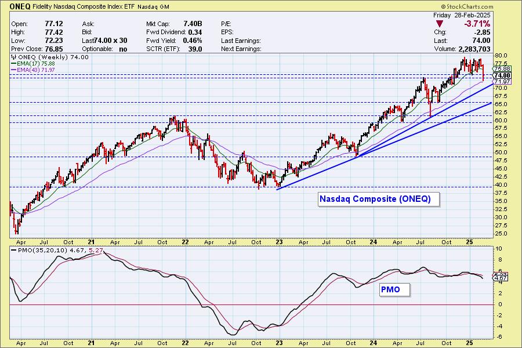Click the Nasdaq GM exchange label
Screen dimensions: 522x348
click(x=153, y=6)
